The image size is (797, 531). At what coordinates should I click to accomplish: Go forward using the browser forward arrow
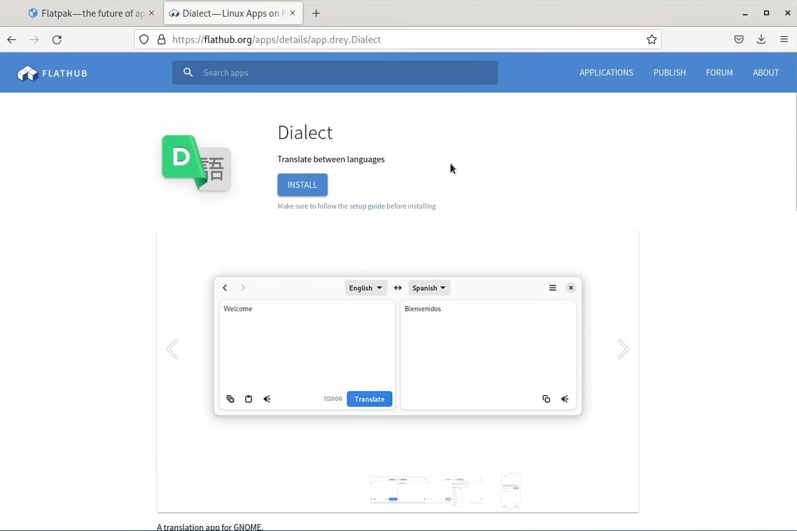tap(34, 40)
